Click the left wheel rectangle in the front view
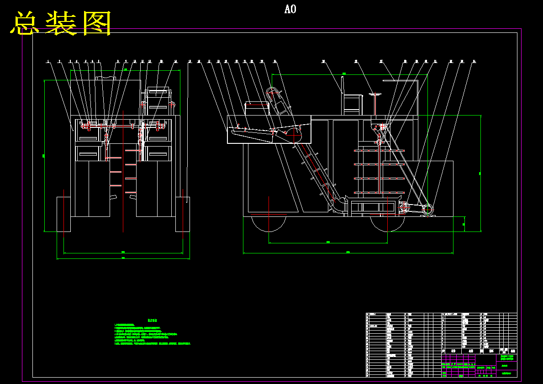The height and width of the screenshot is (384, 543). (x=64, y=214)
